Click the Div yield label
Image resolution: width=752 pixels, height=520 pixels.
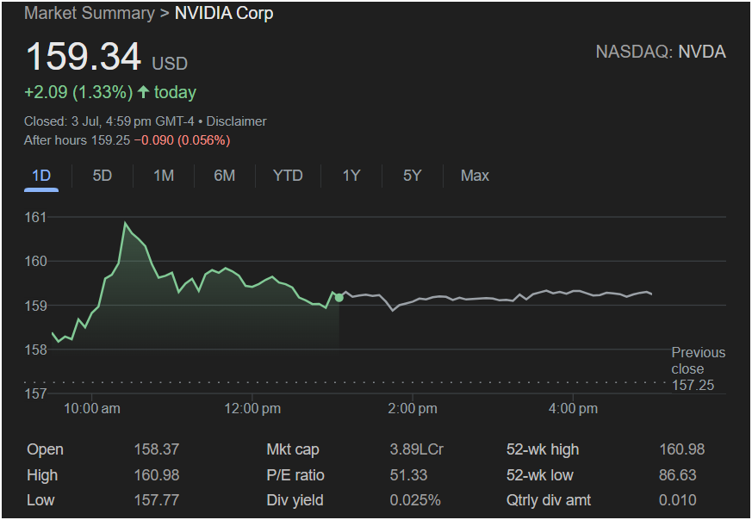(295, 500)
